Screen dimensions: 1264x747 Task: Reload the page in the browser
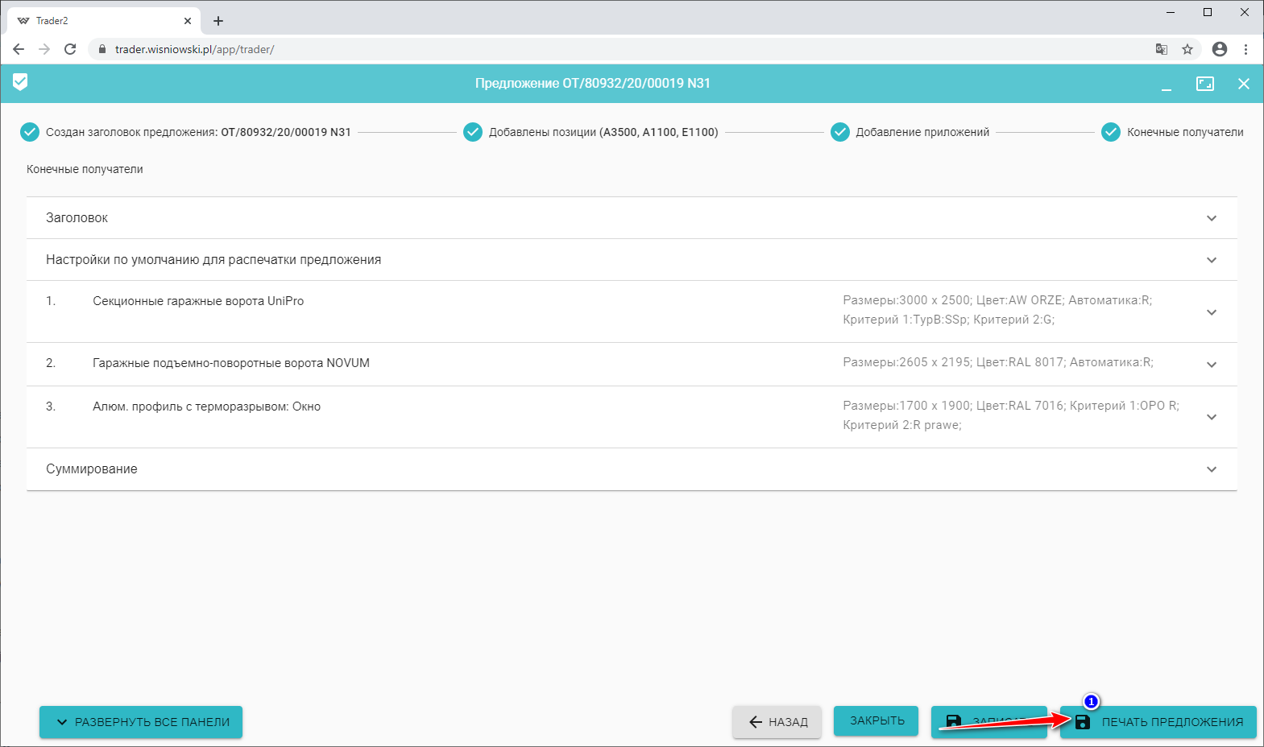(70, 49)
